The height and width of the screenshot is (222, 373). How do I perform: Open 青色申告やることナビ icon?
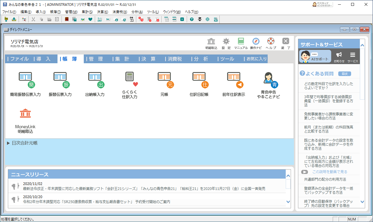pyautogui.click(x=269, y=85)
